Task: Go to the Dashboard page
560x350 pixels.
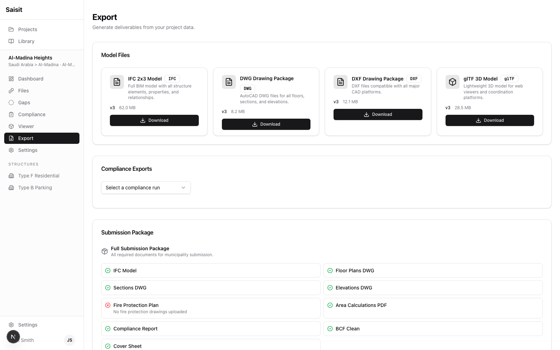Action: (42, 79)
